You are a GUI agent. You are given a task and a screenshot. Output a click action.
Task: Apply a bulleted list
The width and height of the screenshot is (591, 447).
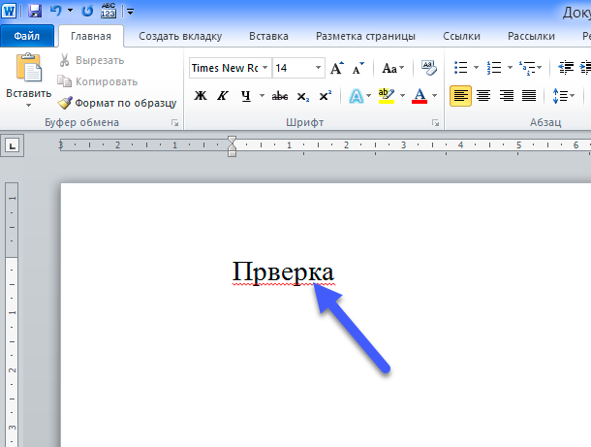(460, 68)
